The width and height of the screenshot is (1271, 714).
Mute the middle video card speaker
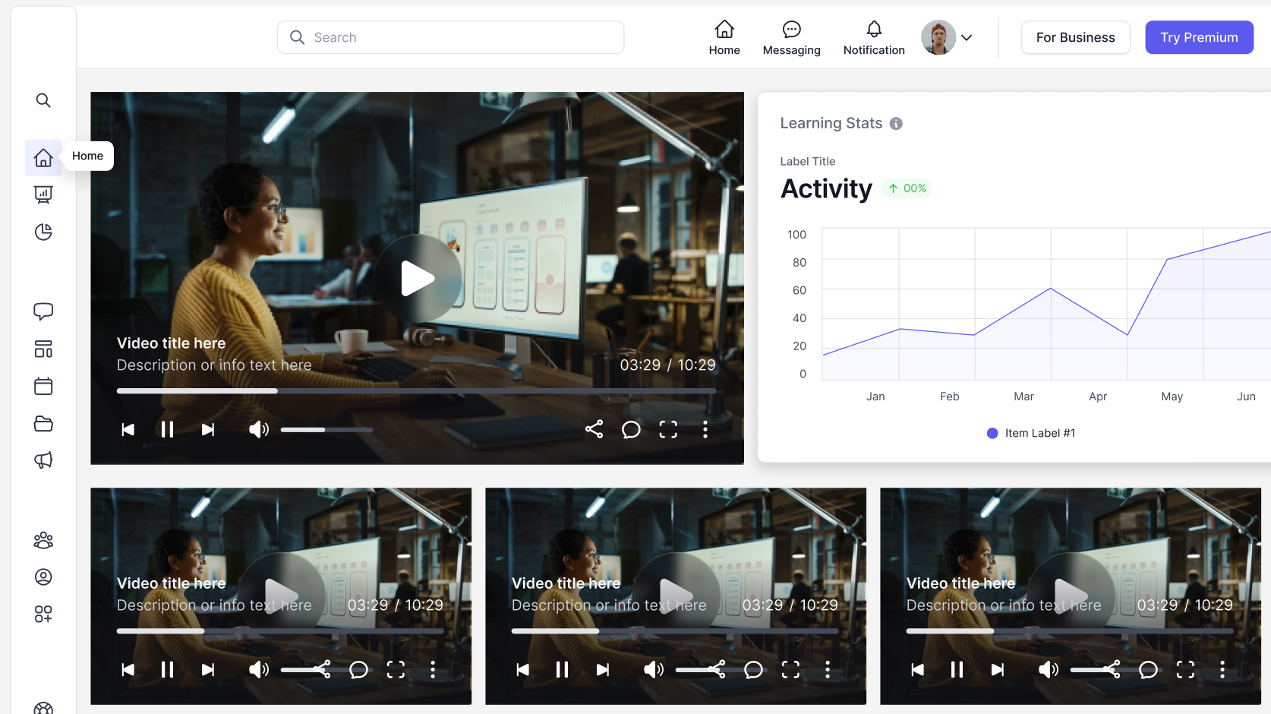[654, 669]
